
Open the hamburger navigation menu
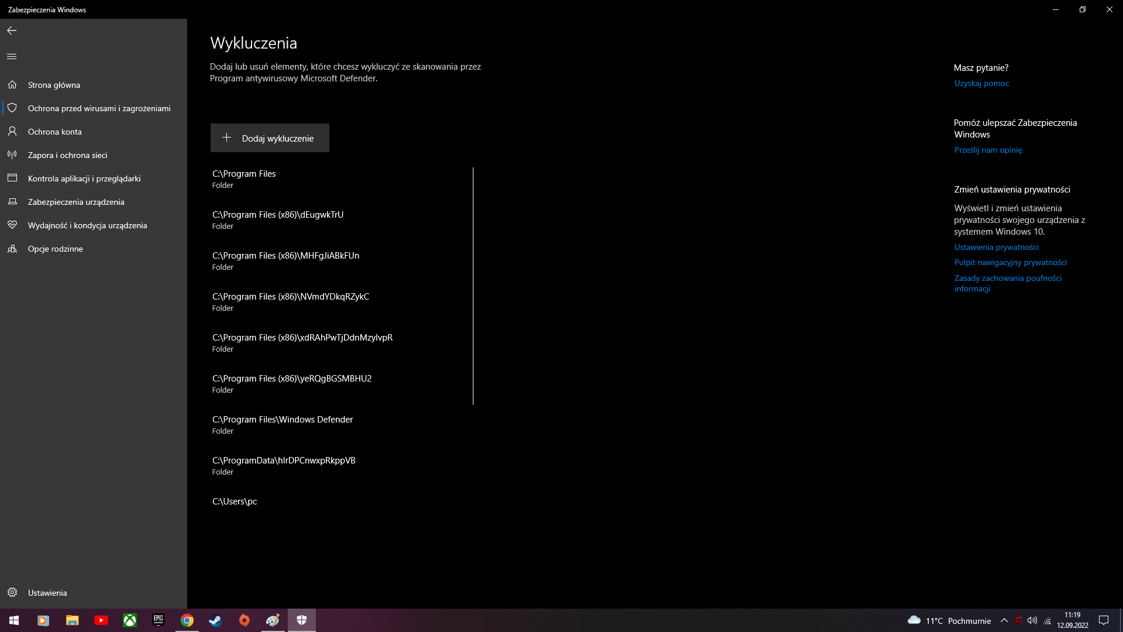point(12,56)
